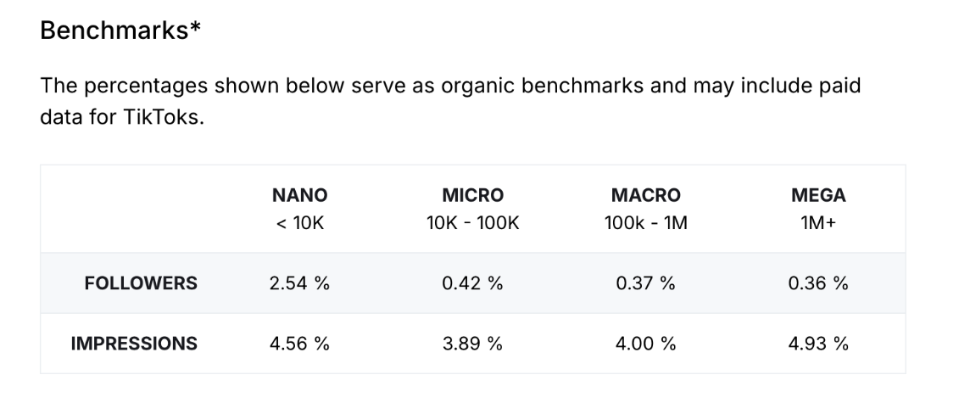Select the IMPRESSIONS row label

[134, 344]
